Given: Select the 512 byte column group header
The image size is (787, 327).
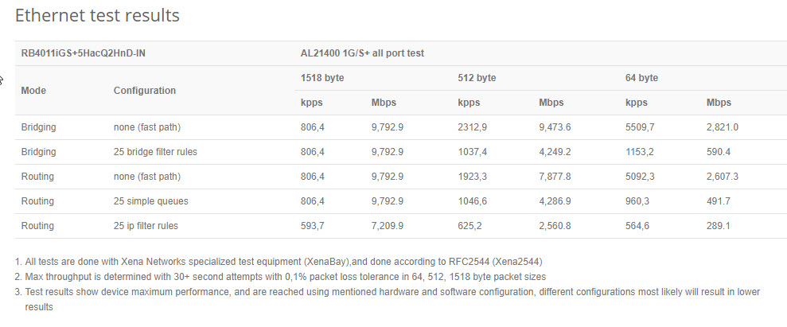Looking at the screenshot, I should 477,78.
